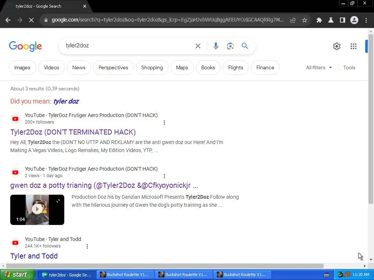Click scrollbar down arrow
374x280 pixels.
pyautogui.click(x=371, y=260)
